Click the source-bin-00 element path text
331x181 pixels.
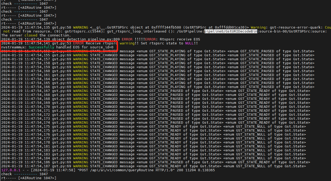click(x=272, y=31)
